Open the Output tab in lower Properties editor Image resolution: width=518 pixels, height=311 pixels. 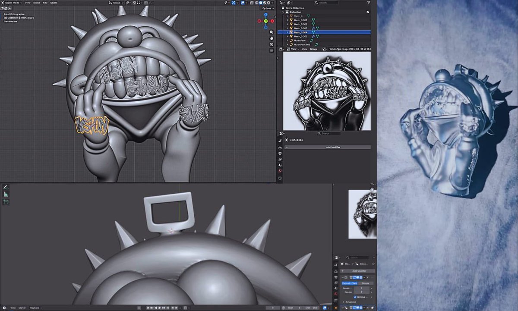click(x=336, y=277)
